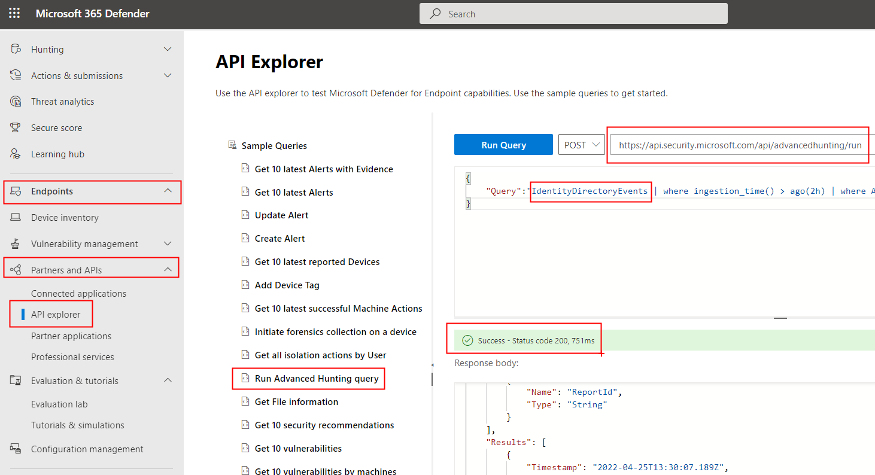Collapse the sample queries pane arrow
The width and height of the screenshot is (875, 475).
click(432, 365)
